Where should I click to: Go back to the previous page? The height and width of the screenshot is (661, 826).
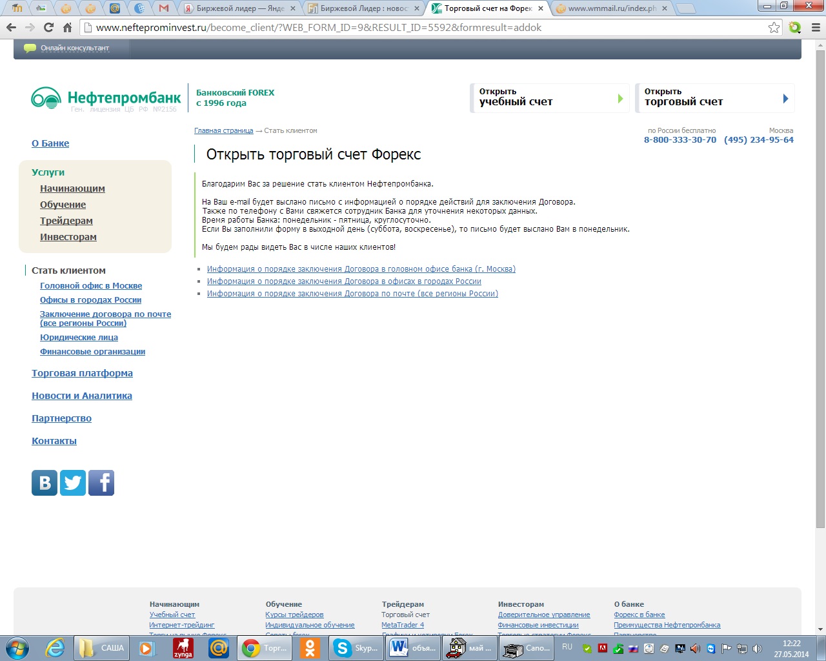(11, 28)
